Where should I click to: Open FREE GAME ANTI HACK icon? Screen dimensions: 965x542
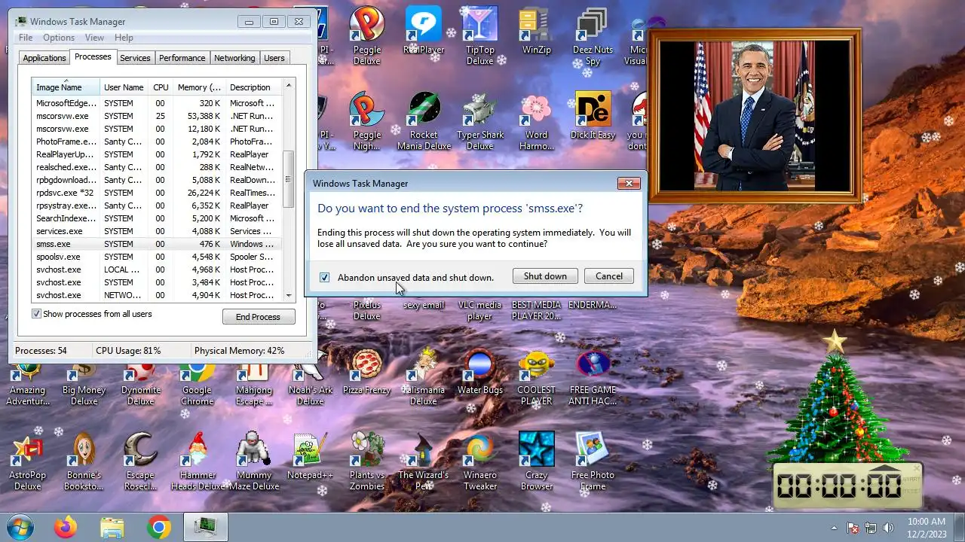point(593,376)
